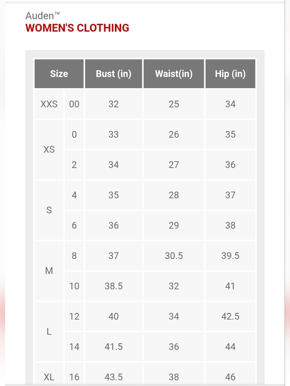Image resolution: width=290 pixels, height=386 pixels.
Task: Click the Bust (in) column header
Action: (x=114, y=74)
